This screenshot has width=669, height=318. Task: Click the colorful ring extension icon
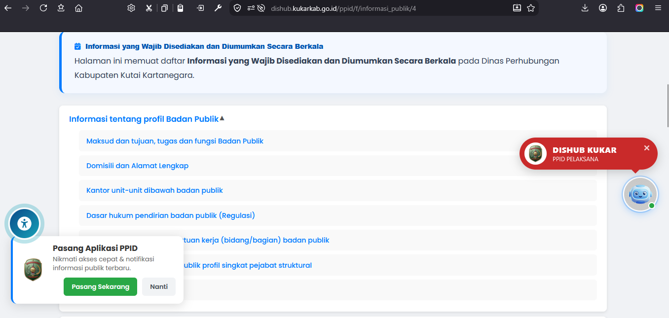click(x=639, y=8)
